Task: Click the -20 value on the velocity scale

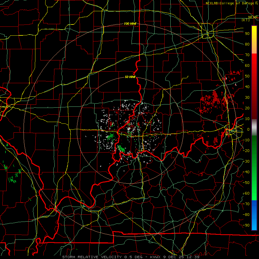Action: click(246, 151)
